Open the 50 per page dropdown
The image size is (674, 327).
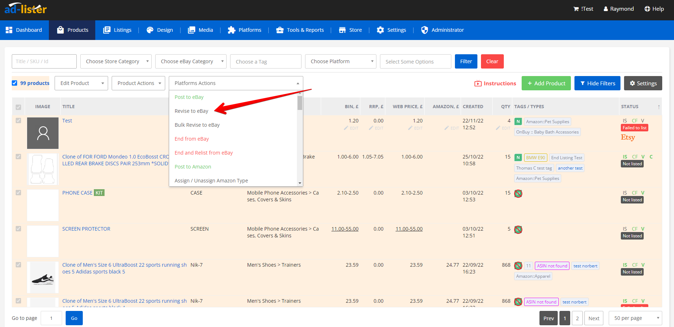coord(635,318)
